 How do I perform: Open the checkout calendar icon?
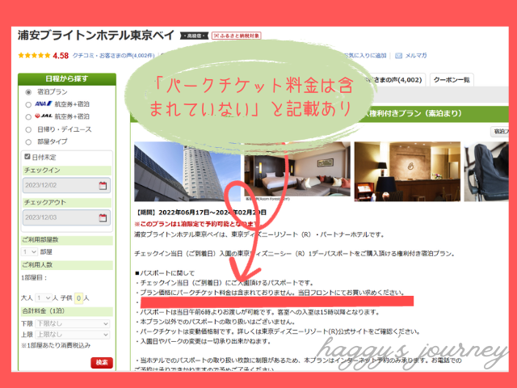(x=103, y=217)
